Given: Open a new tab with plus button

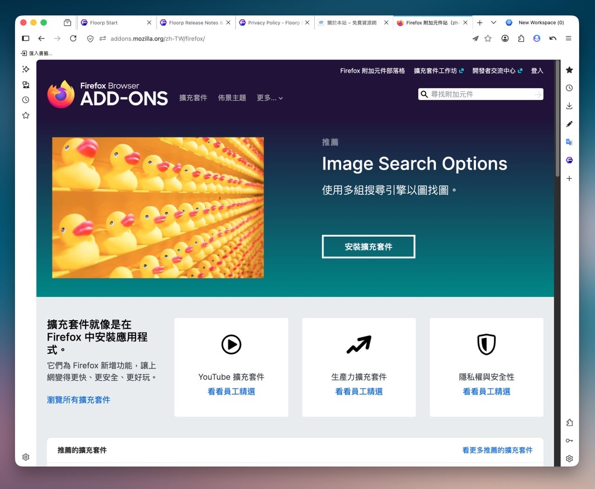Looking at the screenshot, I should [480, 22].
